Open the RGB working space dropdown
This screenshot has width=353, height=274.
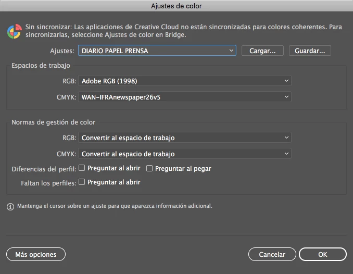[185, 81]
